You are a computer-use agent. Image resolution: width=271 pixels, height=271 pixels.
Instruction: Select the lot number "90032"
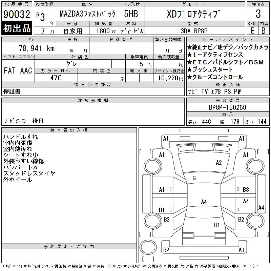[x=17, y=14]
